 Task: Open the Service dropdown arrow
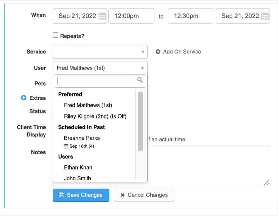pos(143,52)
